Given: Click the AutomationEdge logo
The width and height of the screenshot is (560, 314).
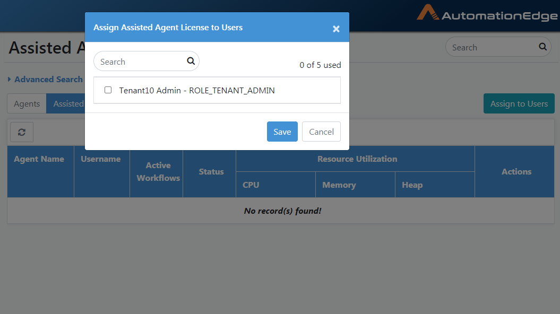Looking at the screenshot, I should 487,13.
